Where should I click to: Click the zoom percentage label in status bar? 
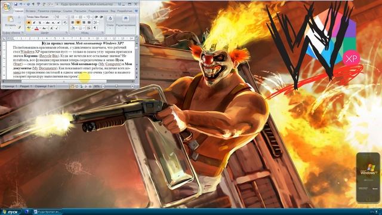[97, 86]
